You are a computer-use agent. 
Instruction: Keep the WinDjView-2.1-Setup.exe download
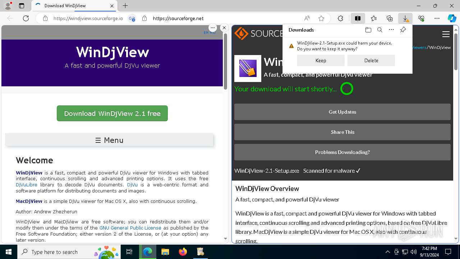point(321,60)
